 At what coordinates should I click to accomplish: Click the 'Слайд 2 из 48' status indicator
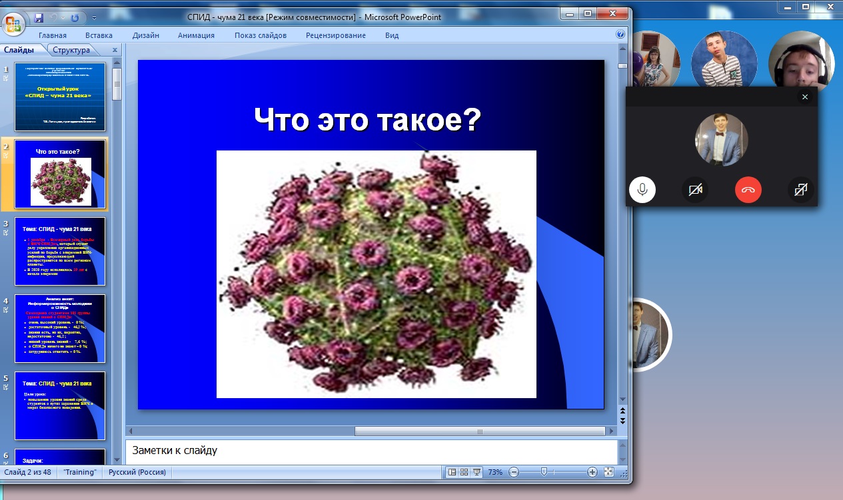(x=27, y=472)
